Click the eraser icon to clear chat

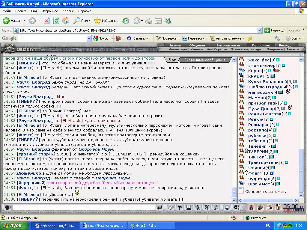pyautogui.click(x=171, y=207)
